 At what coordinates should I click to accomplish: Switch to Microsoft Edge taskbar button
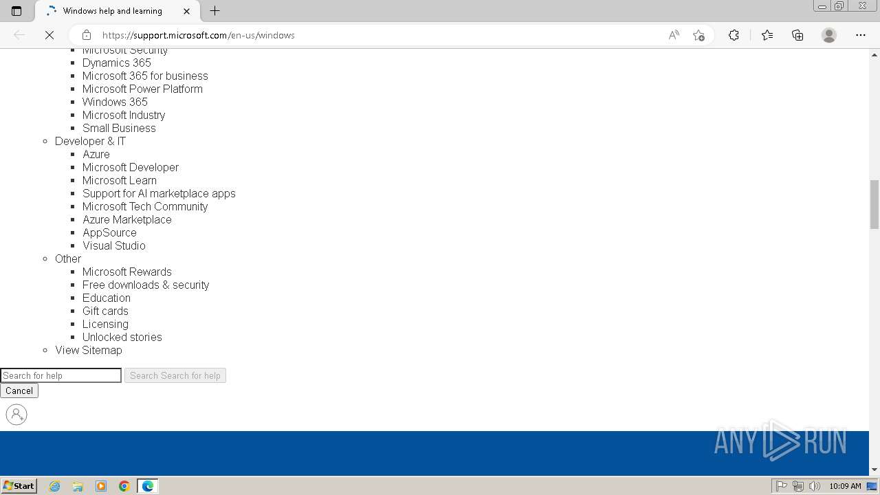[x=148, y=486]
